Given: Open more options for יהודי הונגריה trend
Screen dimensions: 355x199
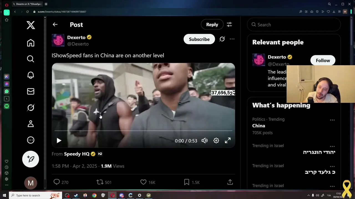Looking at the screenshot, I should tap(332, 146).
